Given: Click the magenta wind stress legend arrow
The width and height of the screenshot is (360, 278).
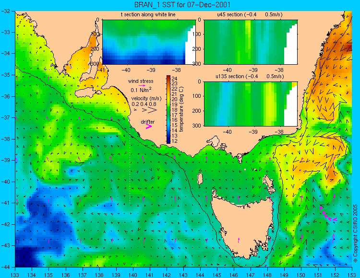Looking at the screenshot, I should pyautogui.click(x=142, y=86).
